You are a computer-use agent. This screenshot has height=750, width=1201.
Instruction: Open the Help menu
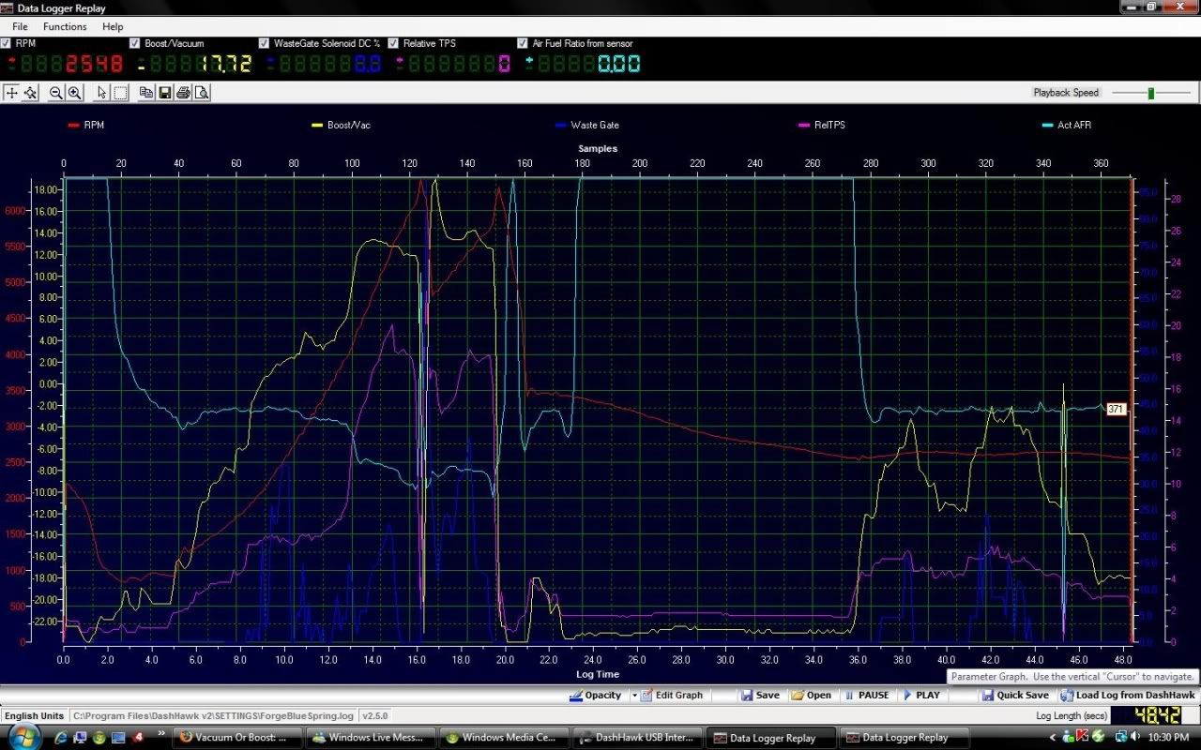[x=113, y=26]
